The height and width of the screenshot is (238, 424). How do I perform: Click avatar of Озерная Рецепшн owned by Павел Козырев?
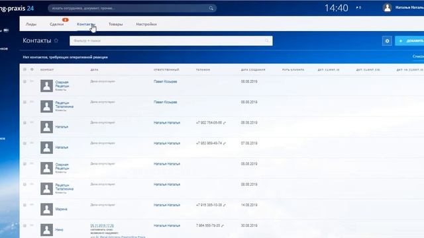click(46, 86)
